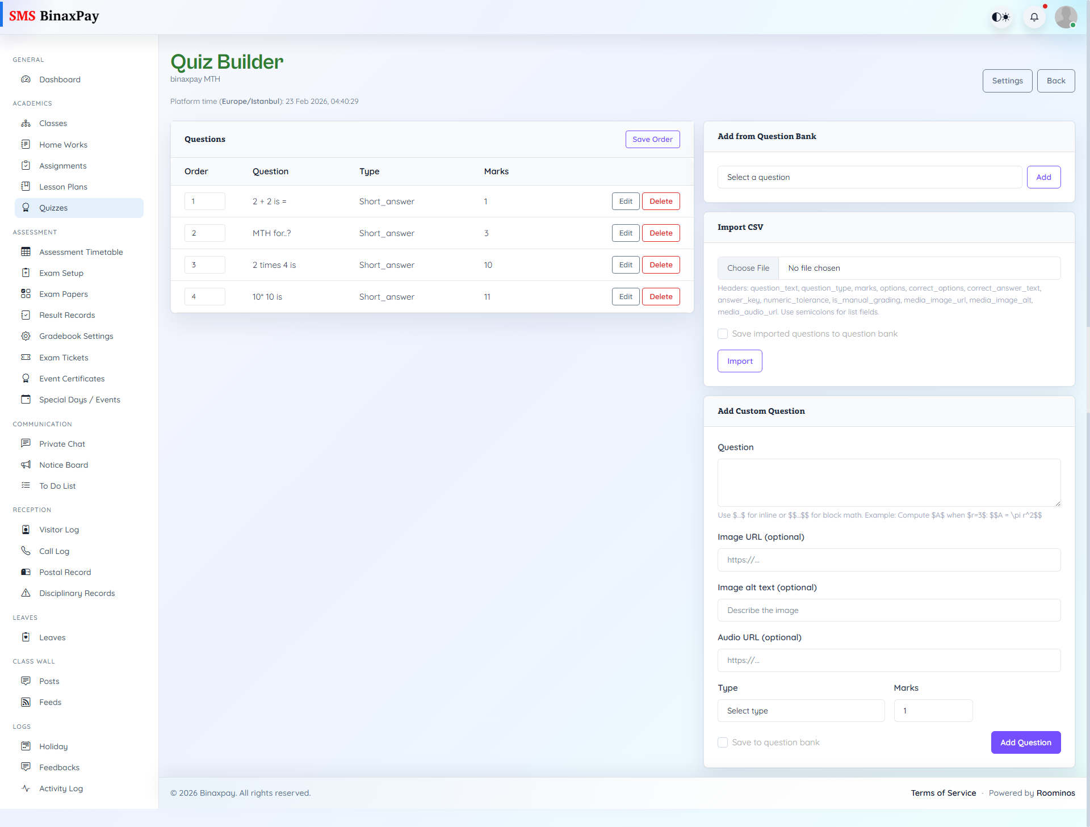Open the Notice Board icon
This screenshot has width=1090, height=827.
(26, 464)
